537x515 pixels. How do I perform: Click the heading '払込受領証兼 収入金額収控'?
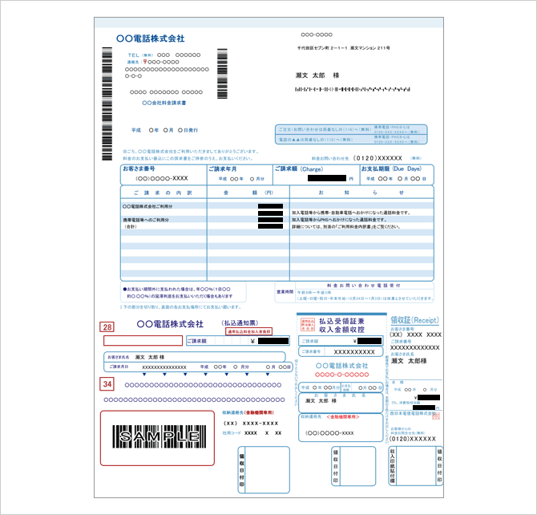341,325
